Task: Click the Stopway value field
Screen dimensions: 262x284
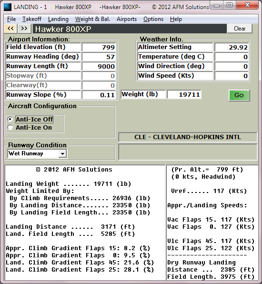Action: 99,76
